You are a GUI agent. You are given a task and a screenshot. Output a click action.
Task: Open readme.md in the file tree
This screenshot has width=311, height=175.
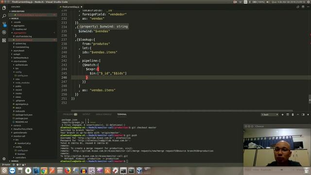pos(21,29)
